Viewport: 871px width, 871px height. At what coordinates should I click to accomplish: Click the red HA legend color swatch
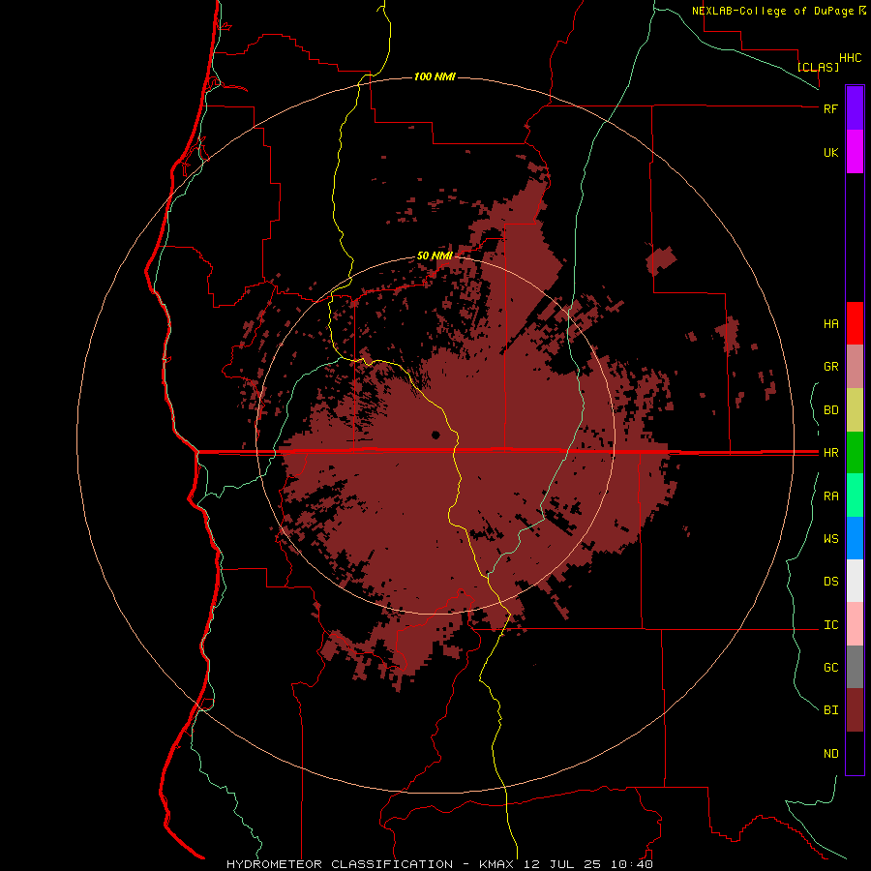coord(855,323)
